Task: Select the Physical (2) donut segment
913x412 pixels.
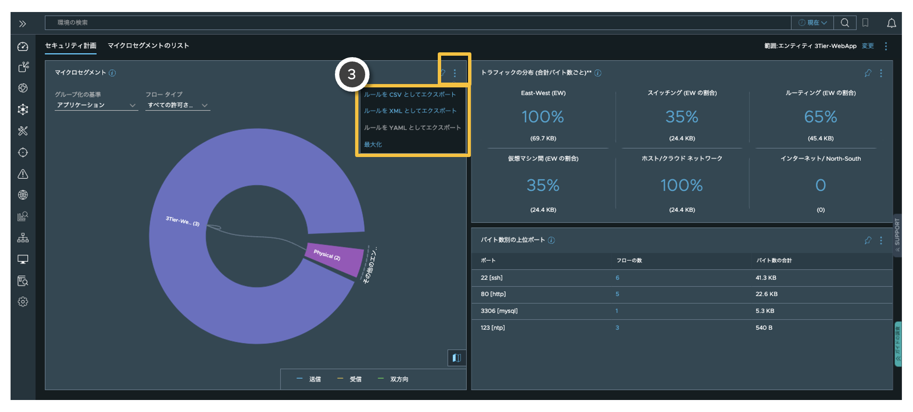Action: (x=335, y=259)
